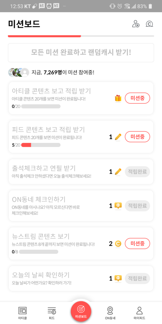Tap the gift box reward icon
This screenshot has height=324, width=162.
coord(118,98)
